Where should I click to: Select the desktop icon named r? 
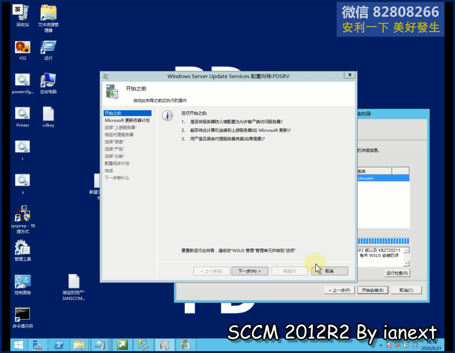pos(23,151)
